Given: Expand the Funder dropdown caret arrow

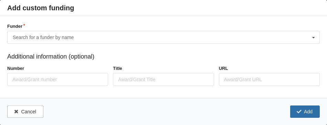Looking at the screenshot, I should pyautogui.click(x=313, y=38).
